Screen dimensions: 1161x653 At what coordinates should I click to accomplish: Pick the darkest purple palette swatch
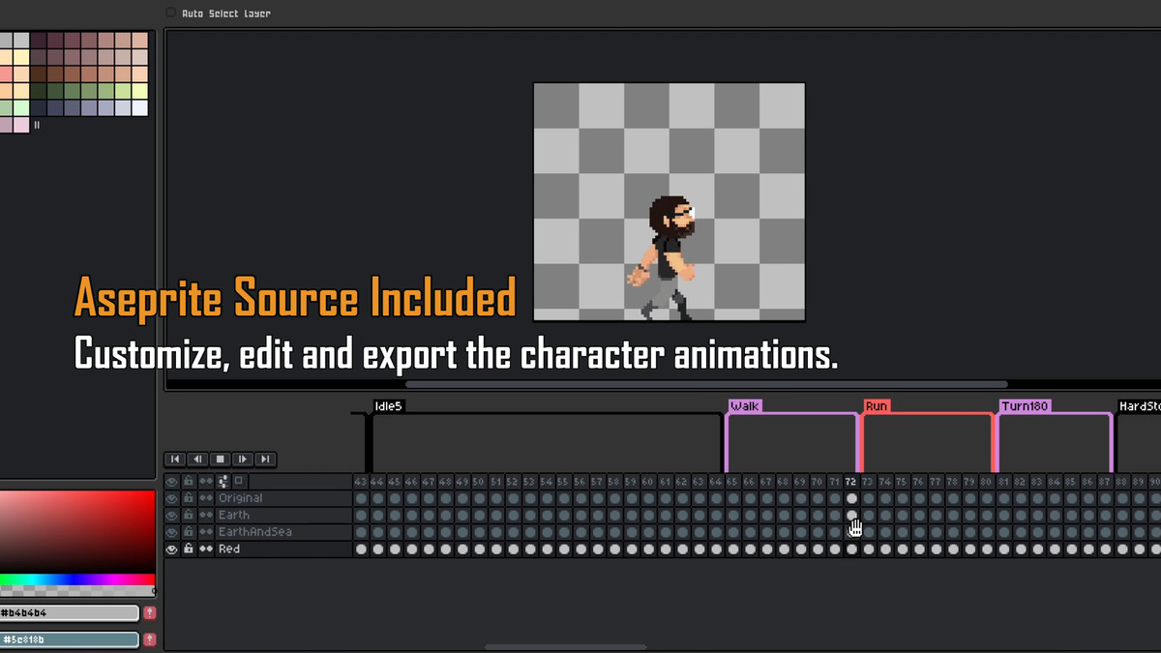[39, 41]
